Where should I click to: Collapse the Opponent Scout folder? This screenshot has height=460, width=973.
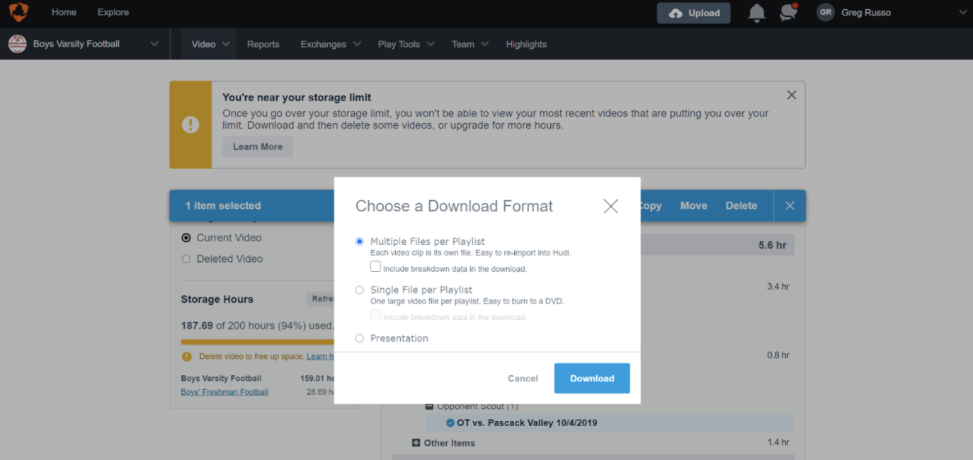coord(429,406)
